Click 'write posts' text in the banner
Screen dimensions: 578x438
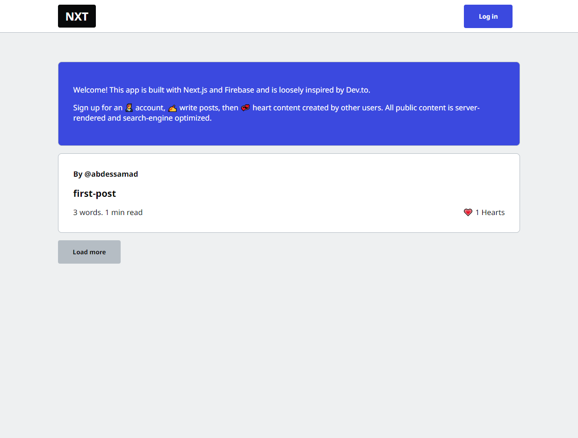click(x=199, y=108)
